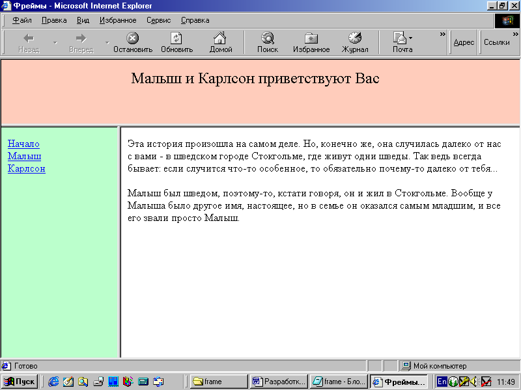Open the Почта dropdown arrow
The height and width of the screenshot is (390, 521).
[x=411, y=38]
